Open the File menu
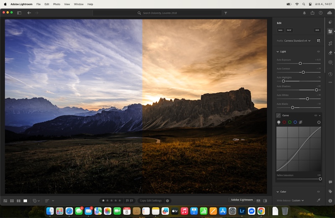This screenshot has height=218, width=335. click(39, 4)
